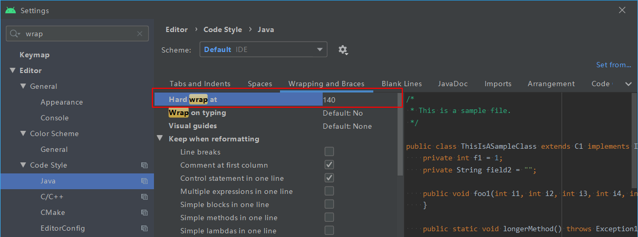Click the wrap search field
This screenshot has height=237, width=638.
coord(77,34)
